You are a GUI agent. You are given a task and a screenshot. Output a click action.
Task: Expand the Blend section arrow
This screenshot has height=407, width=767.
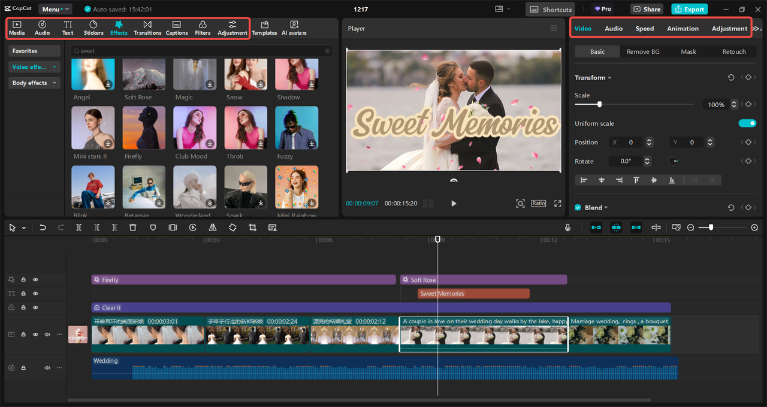tap(606, 208)
